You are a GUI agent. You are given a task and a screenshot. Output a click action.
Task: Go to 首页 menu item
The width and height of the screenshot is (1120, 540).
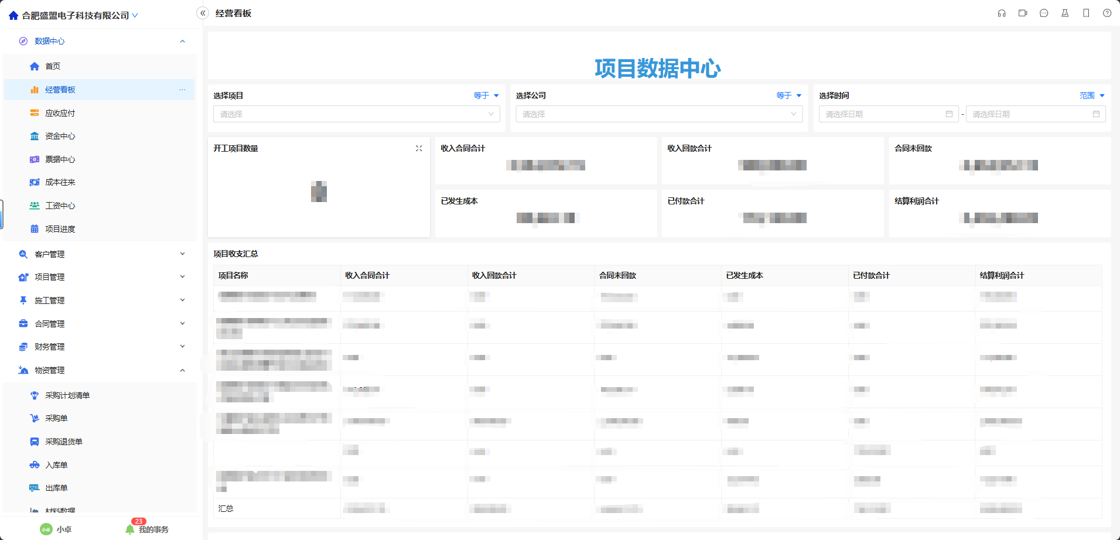(x=53, y=66)
